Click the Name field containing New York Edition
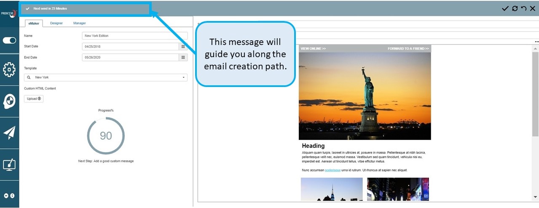 coord(134,36)
